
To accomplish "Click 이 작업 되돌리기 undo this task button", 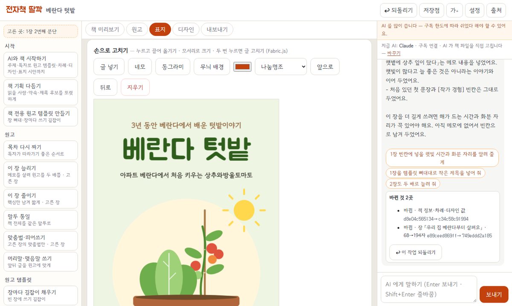I will coord(416,252).
